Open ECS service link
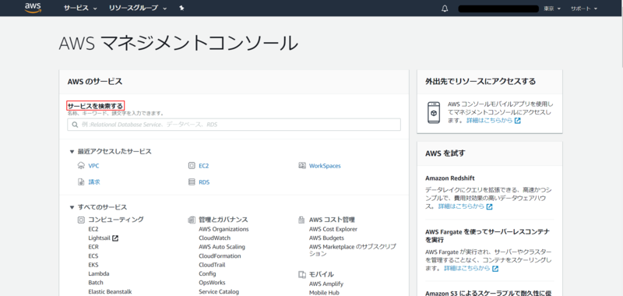623x296 pixels. click(x=93, y=255)
